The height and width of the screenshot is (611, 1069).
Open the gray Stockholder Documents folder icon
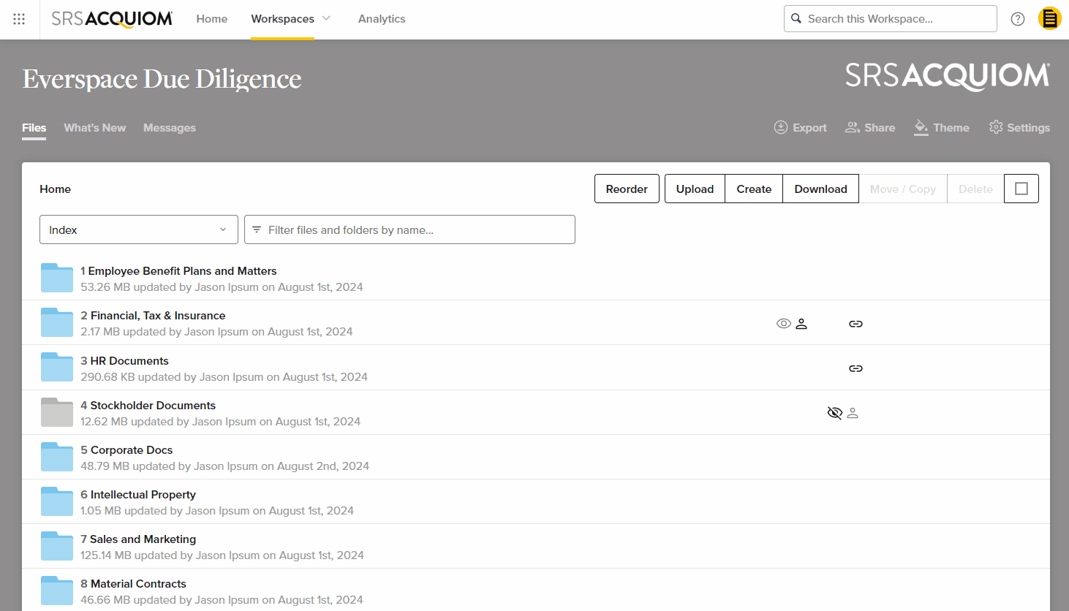(x=57, y=412)
